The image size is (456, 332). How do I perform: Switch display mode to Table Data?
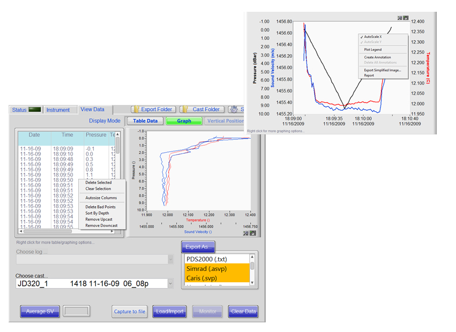(145, 121)
